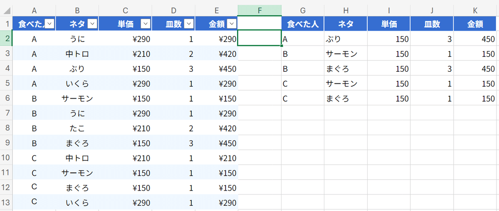Click the ¥420 amount in row 3
The width and height of the screenshot is (499, 211).
[x=216, y=53]
